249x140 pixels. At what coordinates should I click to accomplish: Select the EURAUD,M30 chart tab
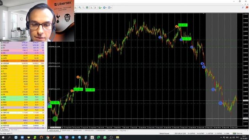113,131
